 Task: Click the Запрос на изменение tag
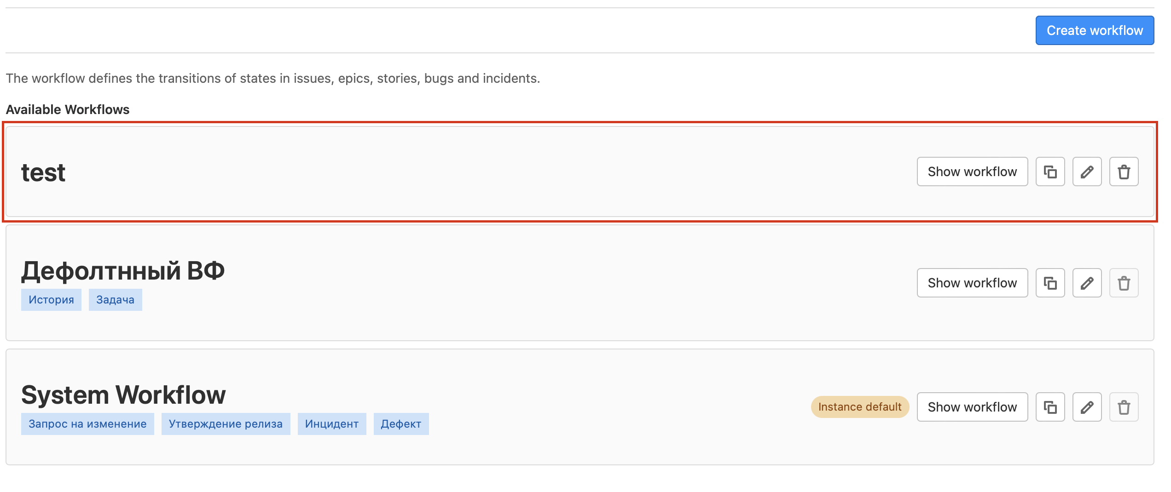point(87,424)
